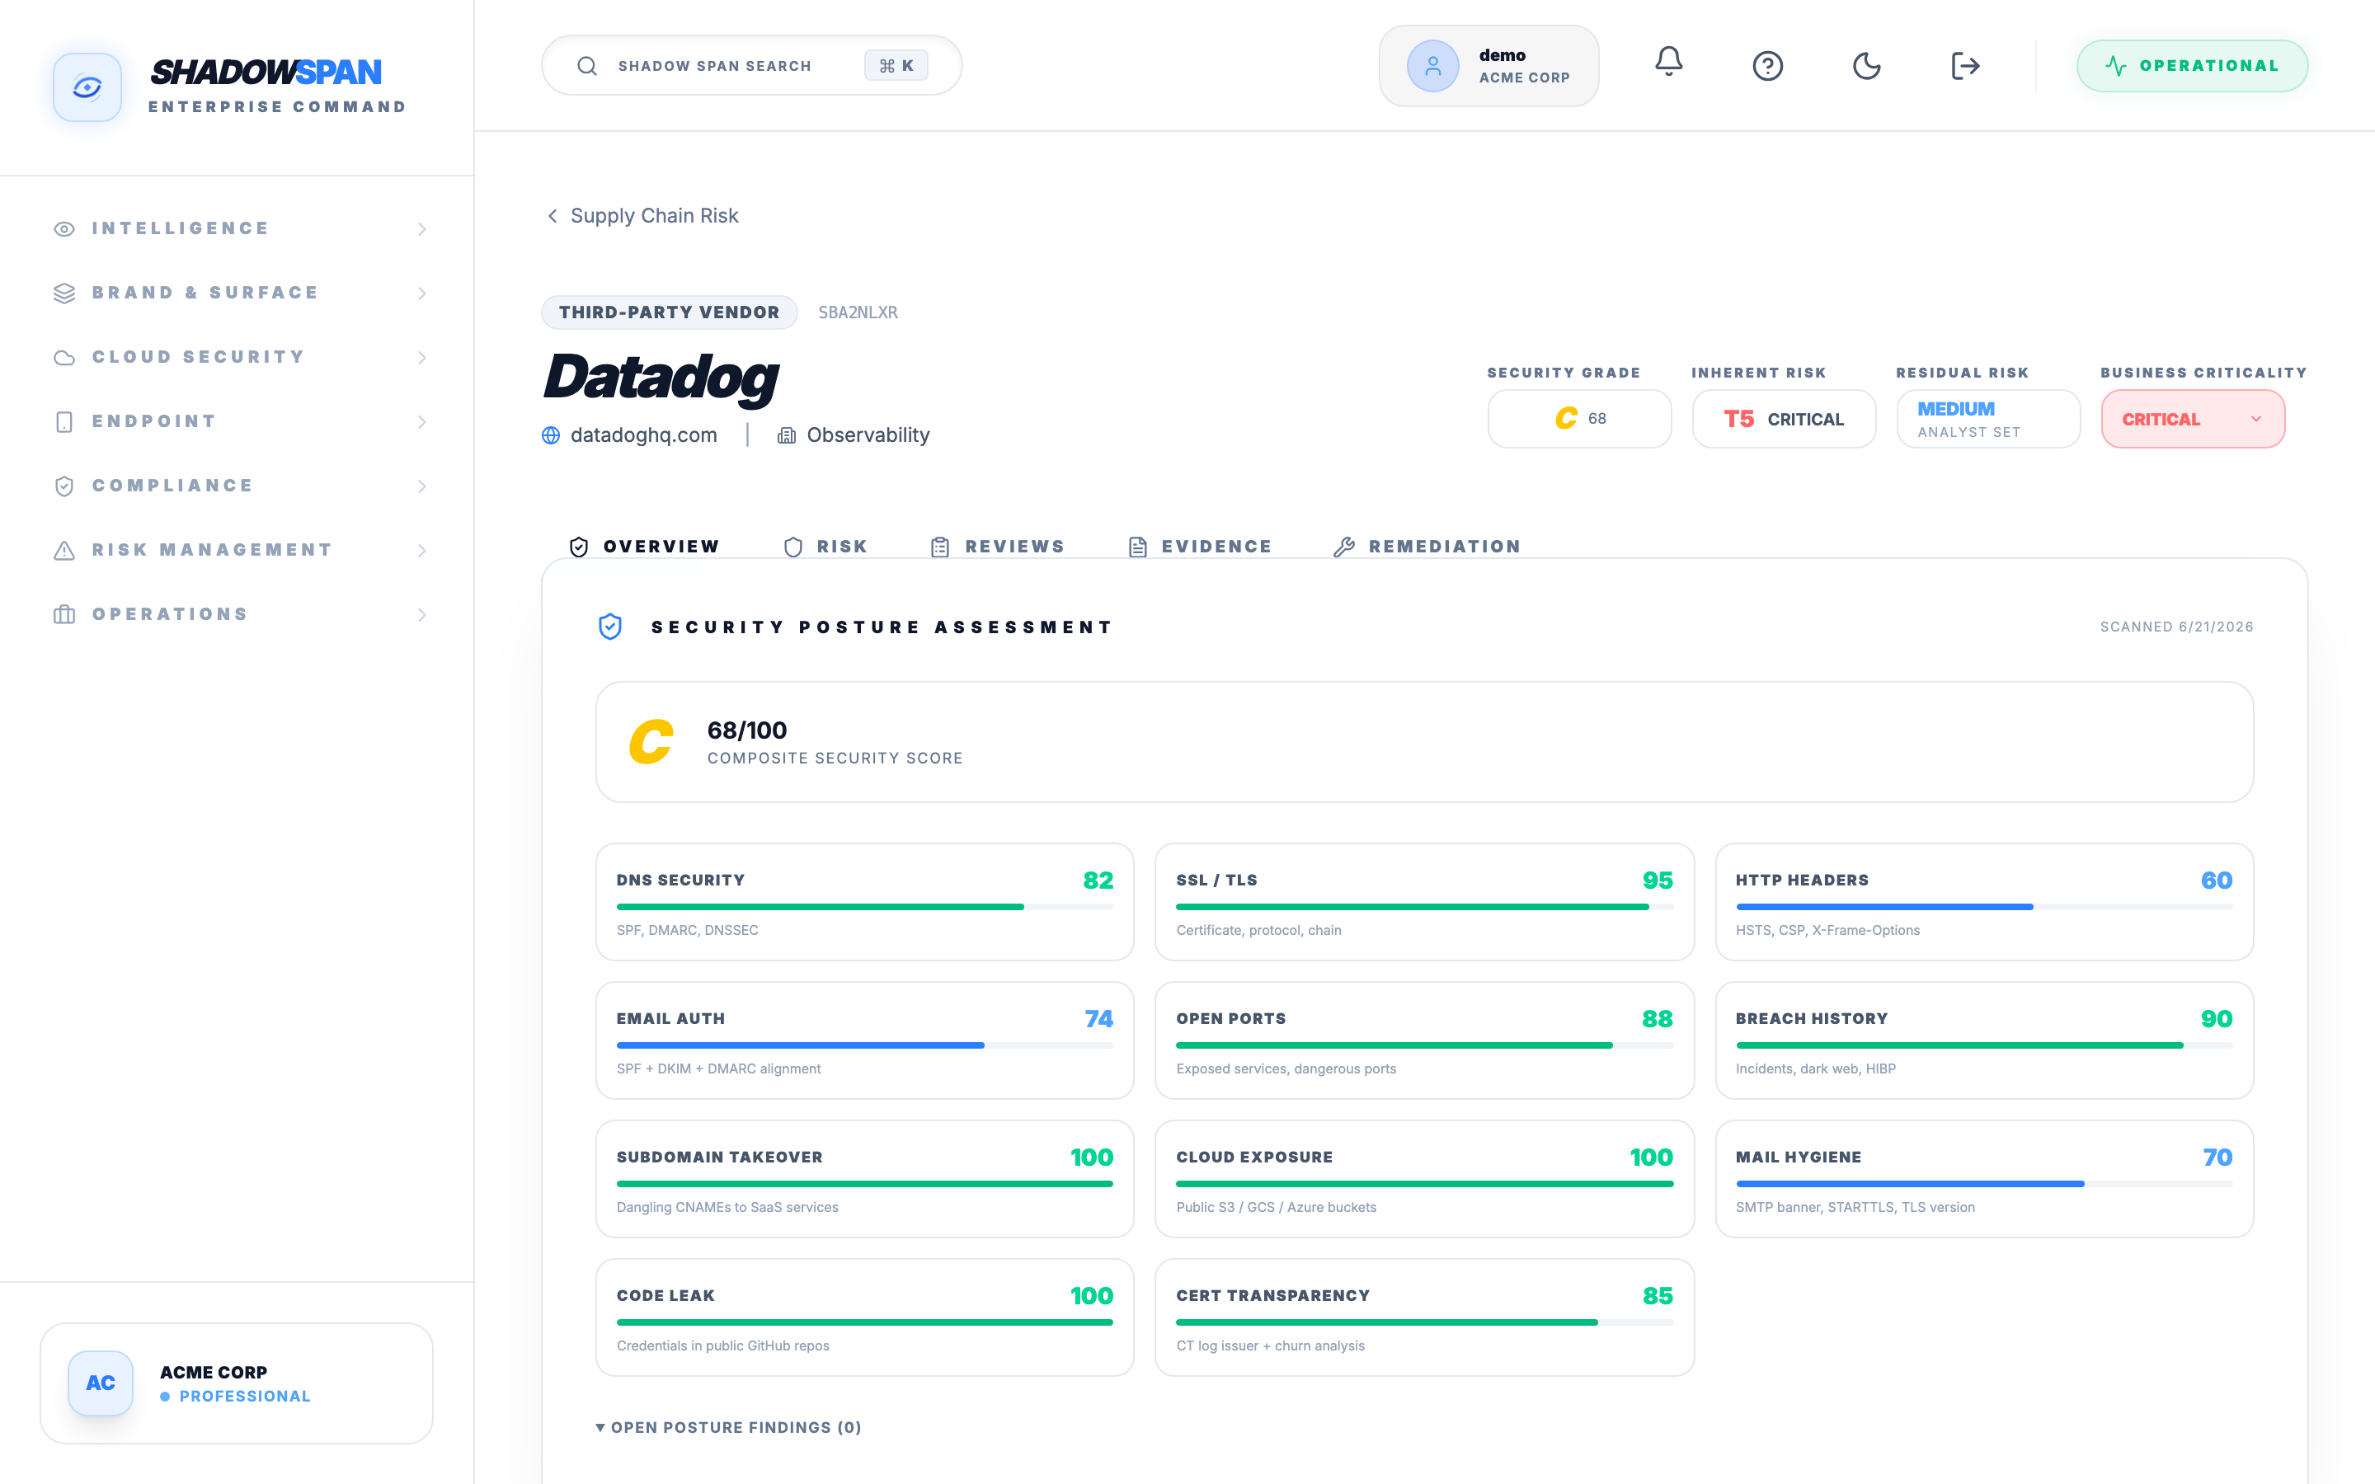Expand the Risk Management chevron
Image resolution: width=2375 pixels, height=1484 pixels.
[x=422, y=550]
